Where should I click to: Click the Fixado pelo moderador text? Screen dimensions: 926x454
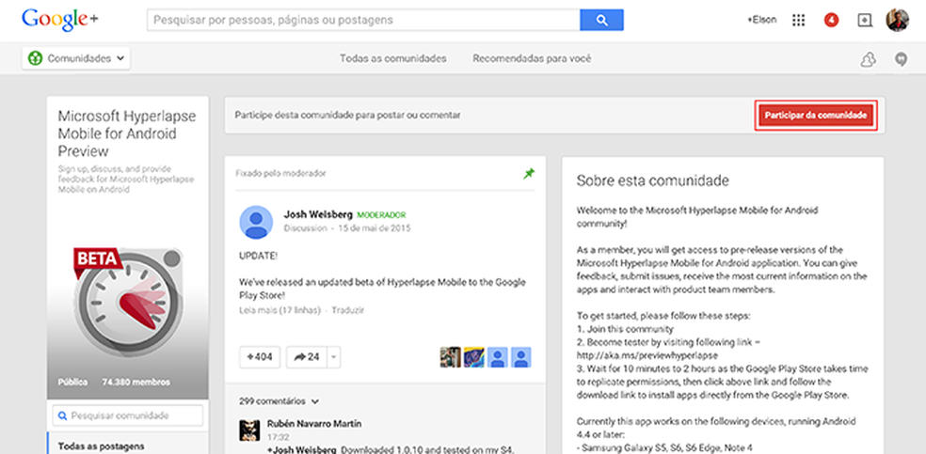point(280,173)
